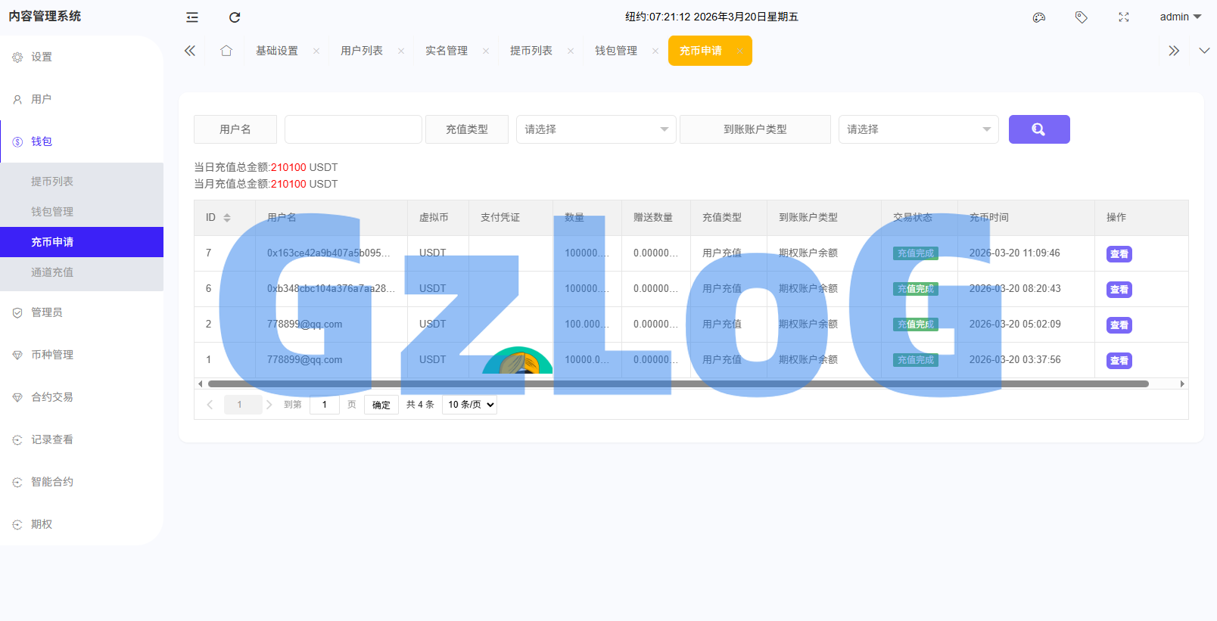1217x621 pixels.
Task: Open the 到账账户类型 select dropdown
Action: pos(918,129)
